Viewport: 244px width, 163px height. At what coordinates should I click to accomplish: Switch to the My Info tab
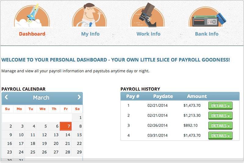click(x=90, y=34)
